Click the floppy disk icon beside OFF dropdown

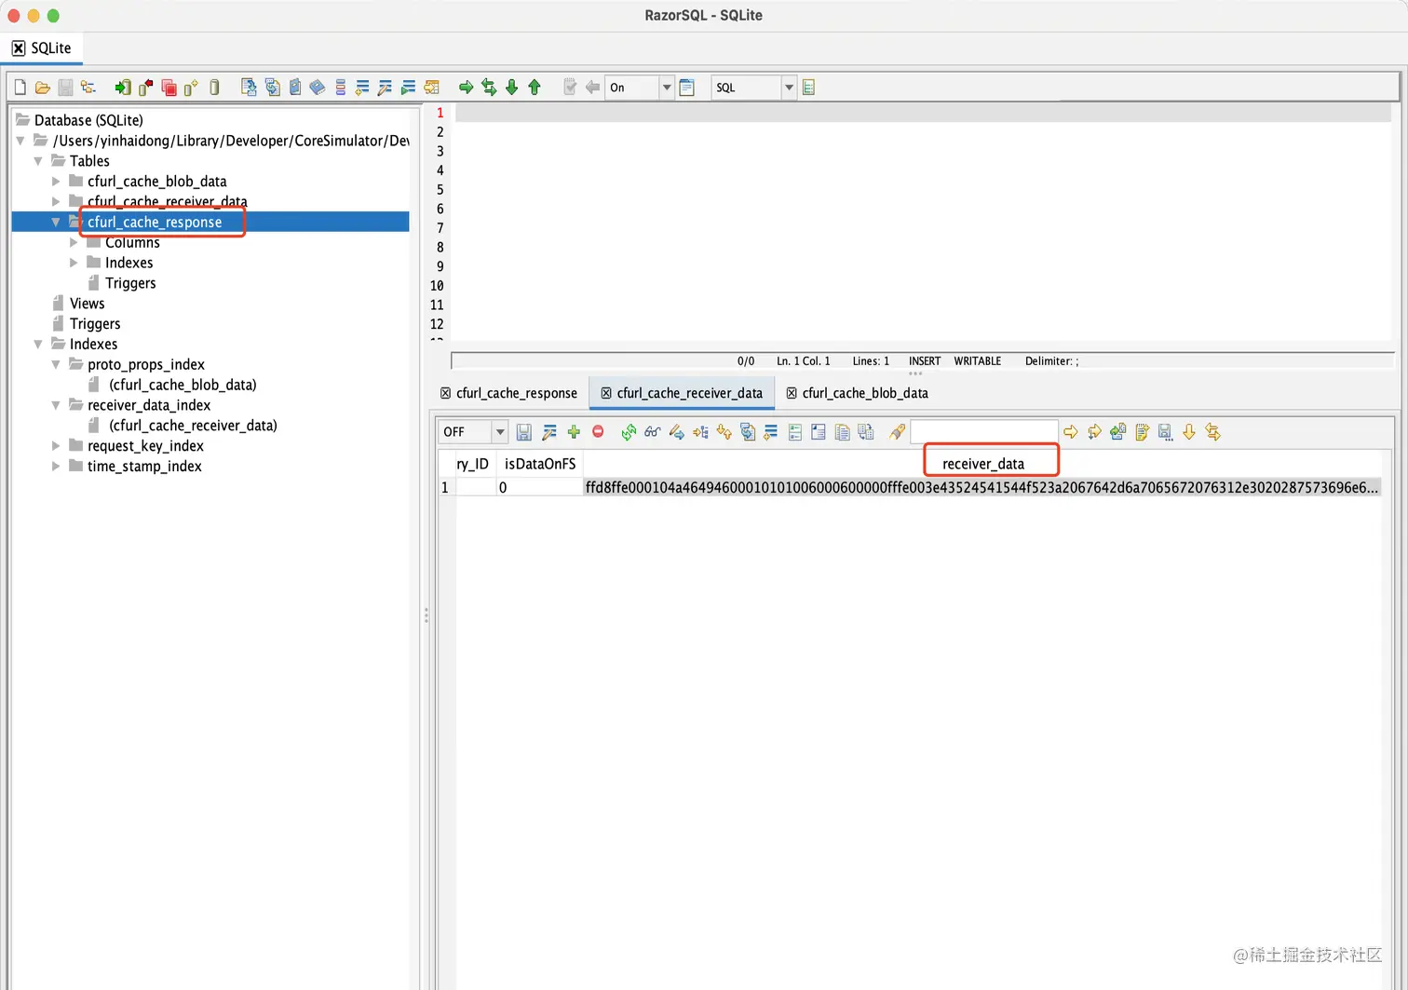pyautogui.click(x=523, y=432)
